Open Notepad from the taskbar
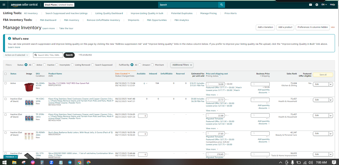339x165 pixels. [x=61, y=162]
